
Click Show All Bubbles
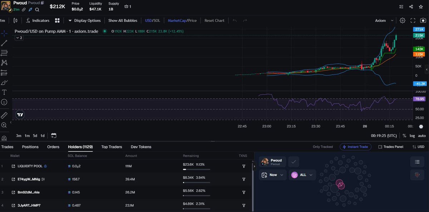tap(123, 20)
